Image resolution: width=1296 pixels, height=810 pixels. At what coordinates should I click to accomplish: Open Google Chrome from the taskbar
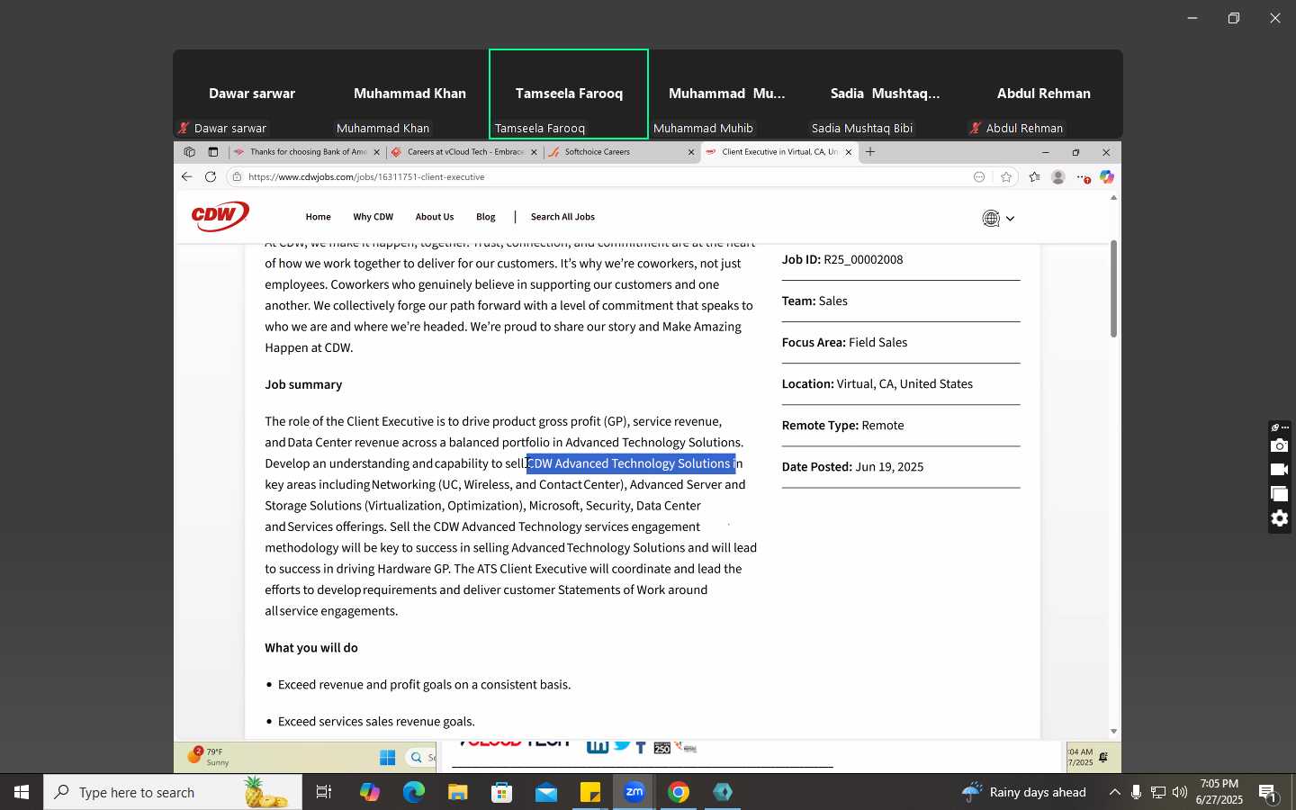pos(679,792)
